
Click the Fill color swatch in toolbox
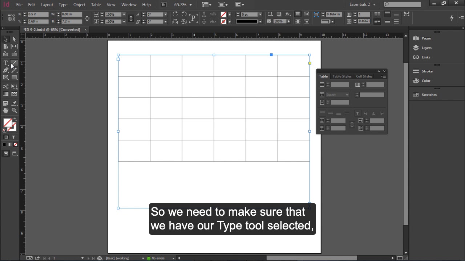(7, 123)
